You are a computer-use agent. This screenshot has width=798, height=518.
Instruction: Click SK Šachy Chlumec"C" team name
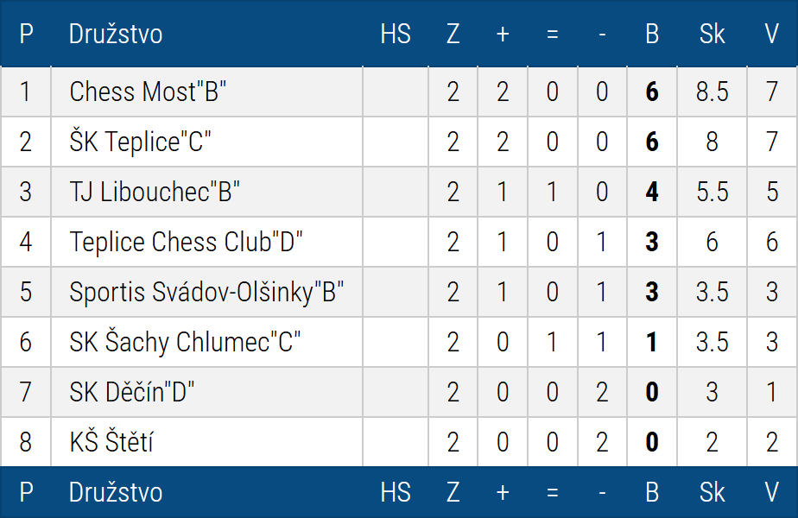tap(185, 342)
